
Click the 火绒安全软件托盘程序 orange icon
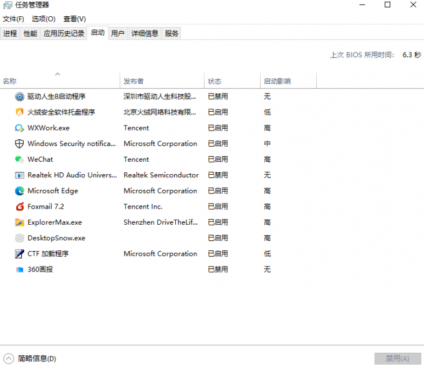click(x=19, y=112)
